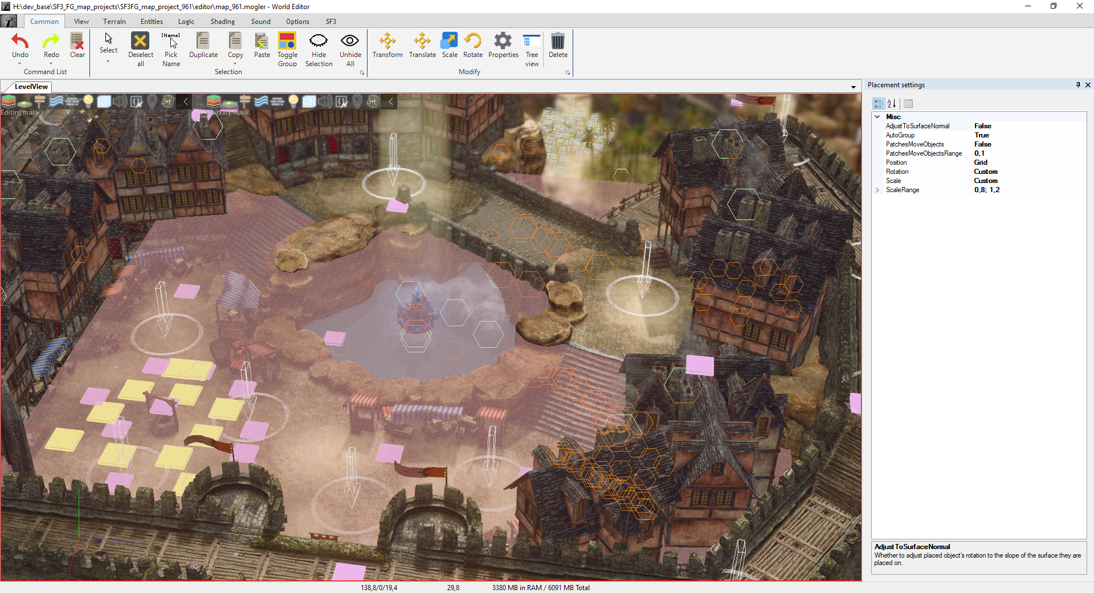Close the Placement settings panel
The height and width of the screenshot is (593, 1094).
pyautogui.click(x=1088, y=85)
